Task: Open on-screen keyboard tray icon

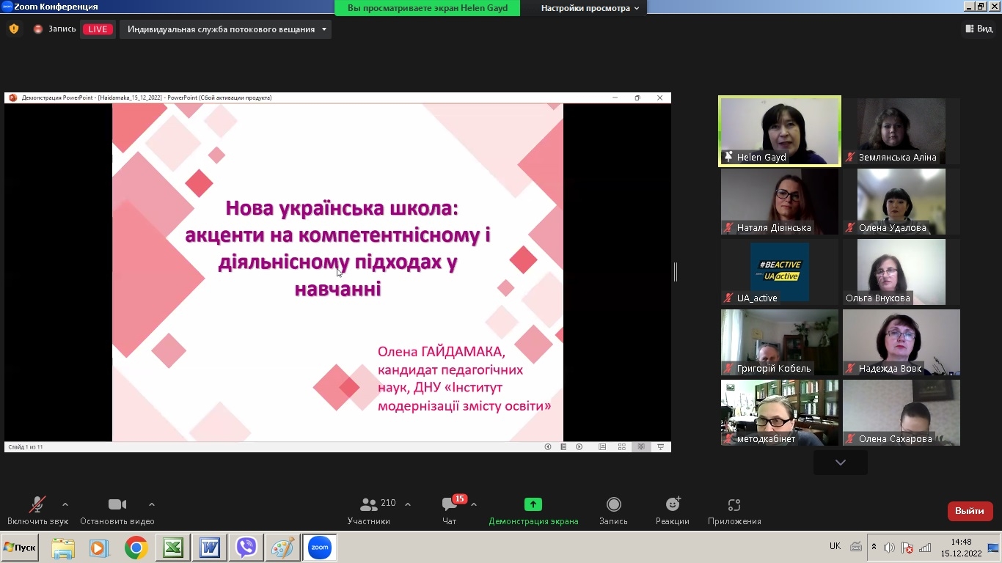Action: click(x=856, y=547)
